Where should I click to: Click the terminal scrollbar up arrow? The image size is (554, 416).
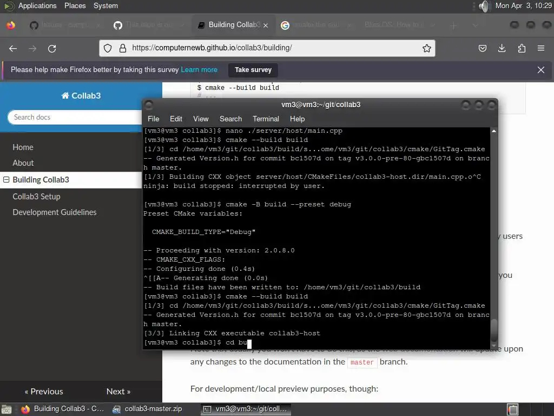point(494,131)
